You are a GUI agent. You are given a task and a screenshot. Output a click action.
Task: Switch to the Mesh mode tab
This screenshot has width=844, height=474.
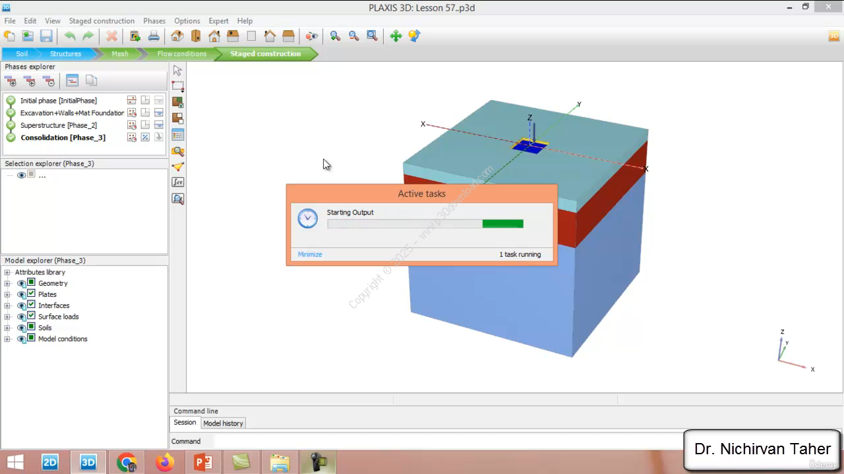point(120,54)
